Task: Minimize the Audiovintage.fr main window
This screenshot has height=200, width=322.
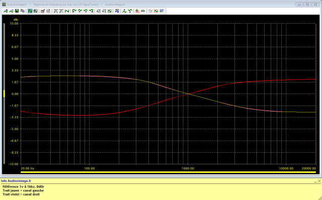Action: click(299, 5)
